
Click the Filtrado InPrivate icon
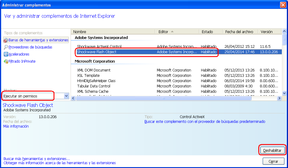point(6,61)
